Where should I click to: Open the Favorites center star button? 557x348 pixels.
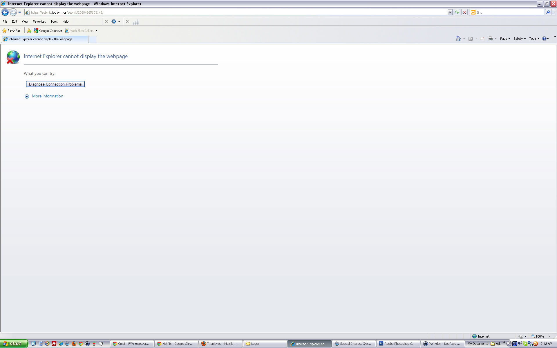point(12,30)
